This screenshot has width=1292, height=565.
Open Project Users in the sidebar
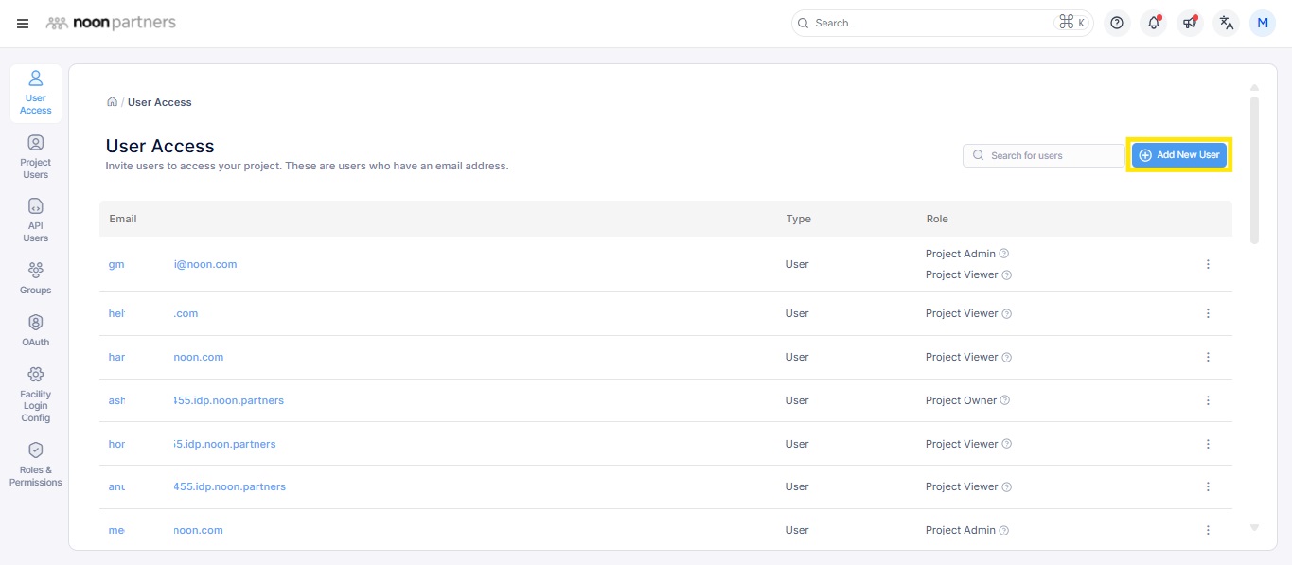tap(36, 156)
